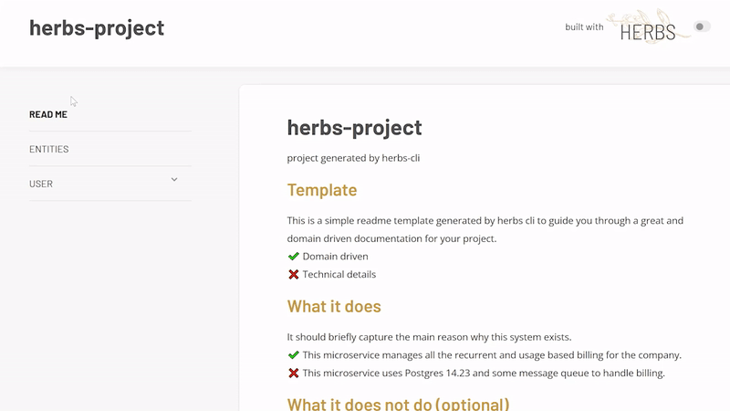Click the 'built with' label

click(584, 27)
